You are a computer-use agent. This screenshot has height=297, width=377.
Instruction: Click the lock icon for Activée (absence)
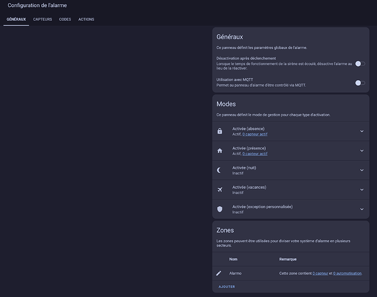[x=220, y=131]
